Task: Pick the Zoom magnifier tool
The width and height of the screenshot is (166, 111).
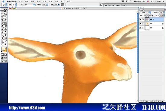Action: pos(5,44)
